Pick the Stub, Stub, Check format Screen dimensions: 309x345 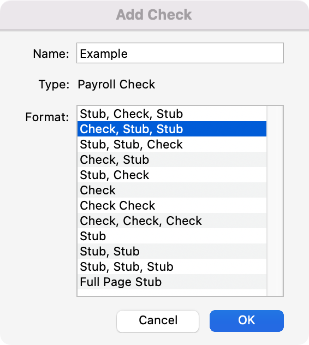(172, 144)
